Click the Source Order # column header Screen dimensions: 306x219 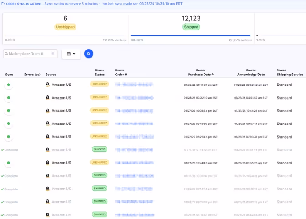[x=121, y=72]
